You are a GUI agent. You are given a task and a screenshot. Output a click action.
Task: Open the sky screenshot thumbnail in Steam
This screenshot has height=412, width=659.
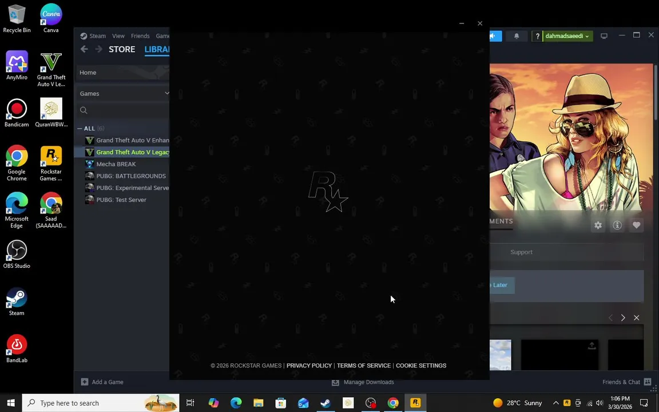pos(501,355)
